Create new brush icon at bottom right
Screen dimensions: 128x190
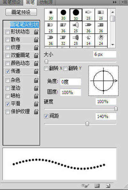(x=108, y=186)
